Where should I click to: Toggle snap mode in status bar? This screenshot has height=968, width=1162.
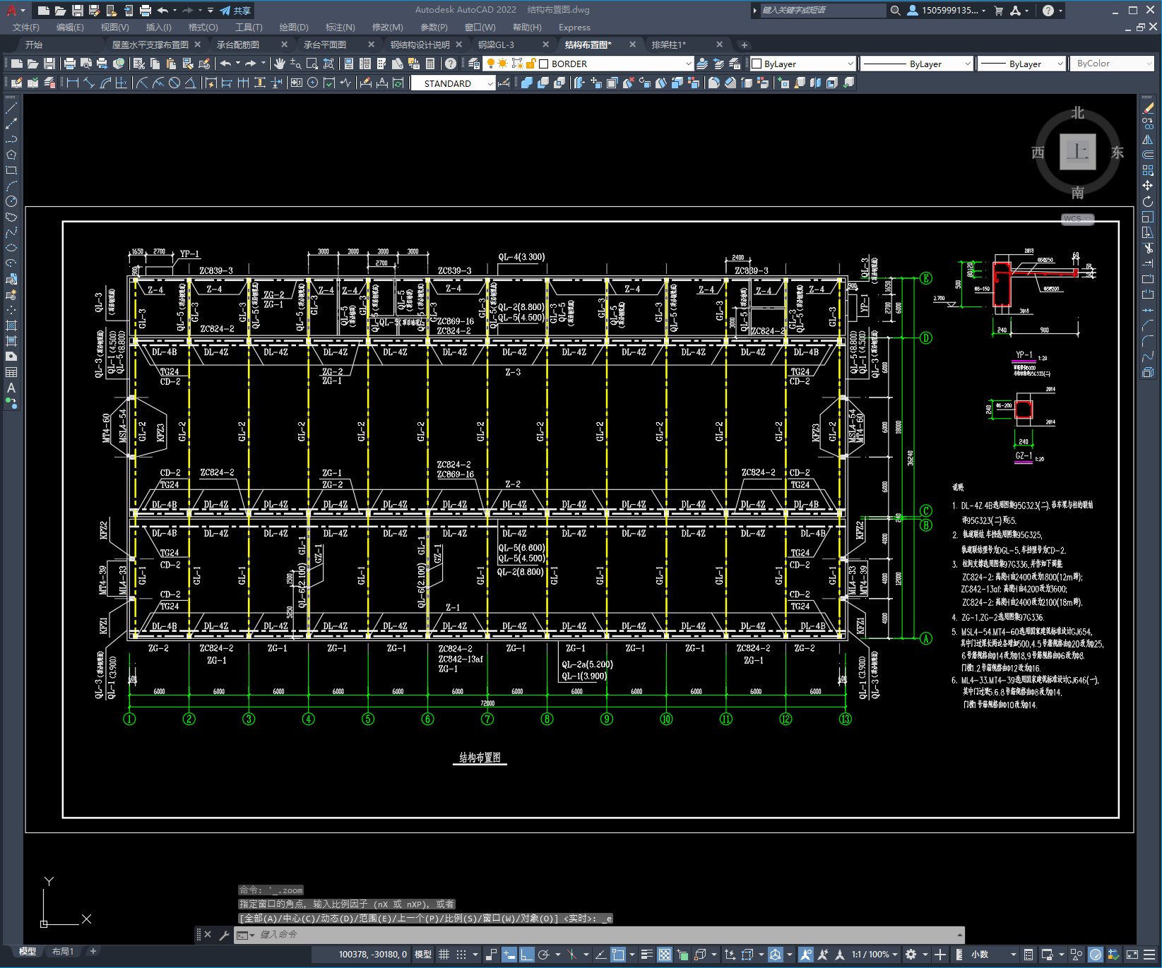(x=461, y=955)
